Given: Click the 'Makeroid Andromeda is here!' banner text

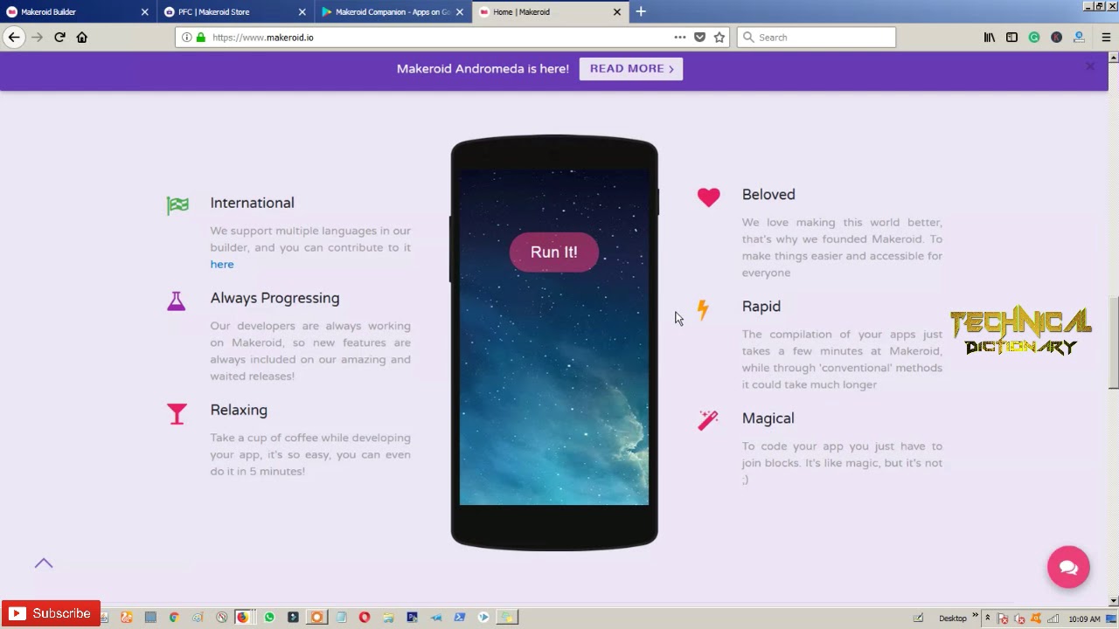Looking at the screenshot, I should tap(483, 68).
